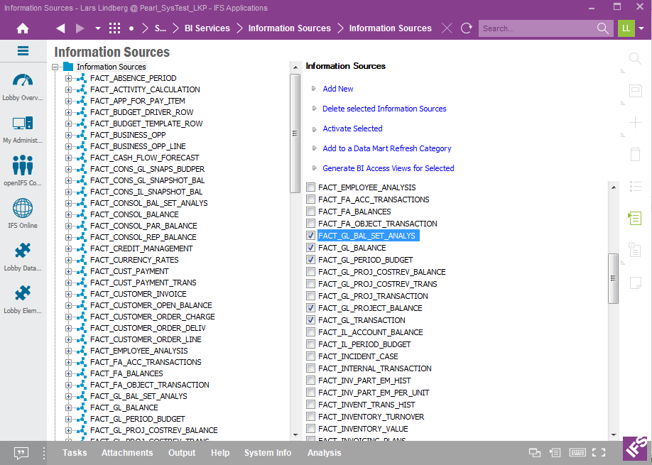This screenshot has width=652, height=465.
Task: Click Delete selected Information Sources link
Action: coord(384,109)
